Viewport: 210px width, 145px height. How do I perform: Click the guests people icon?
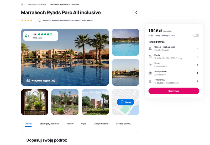pos(150,49)
